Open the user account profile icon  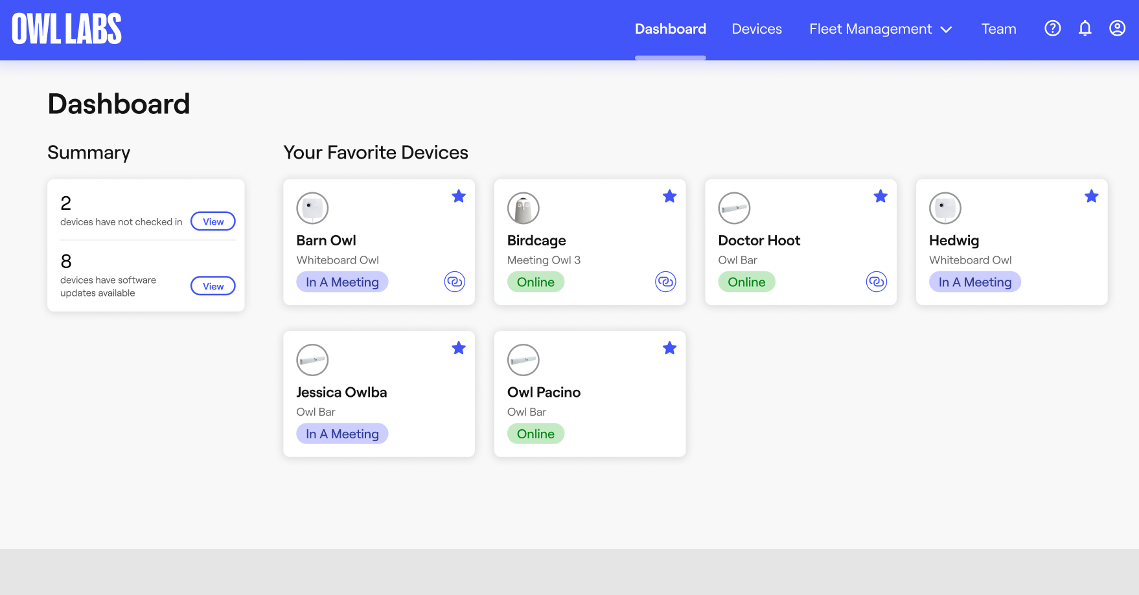[x=1117, y=28]
